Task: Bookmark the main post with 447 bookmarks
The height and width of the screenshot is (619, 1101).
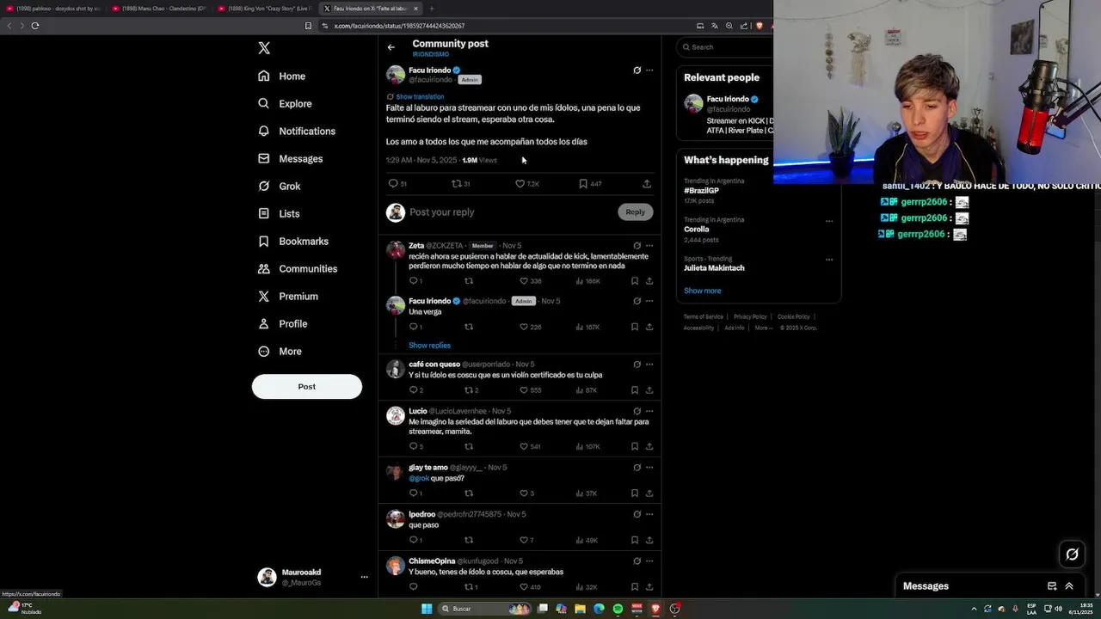Action: click(x=583, y=183)
